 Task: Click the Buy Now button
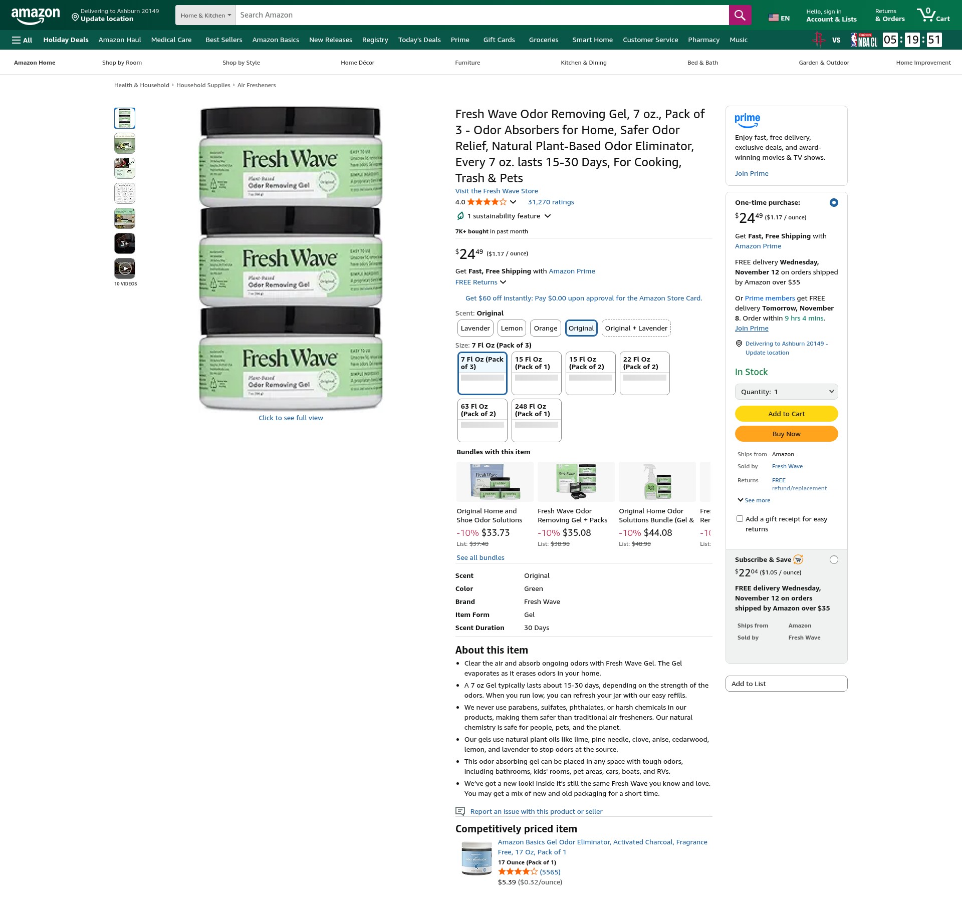tap(787, 434)
